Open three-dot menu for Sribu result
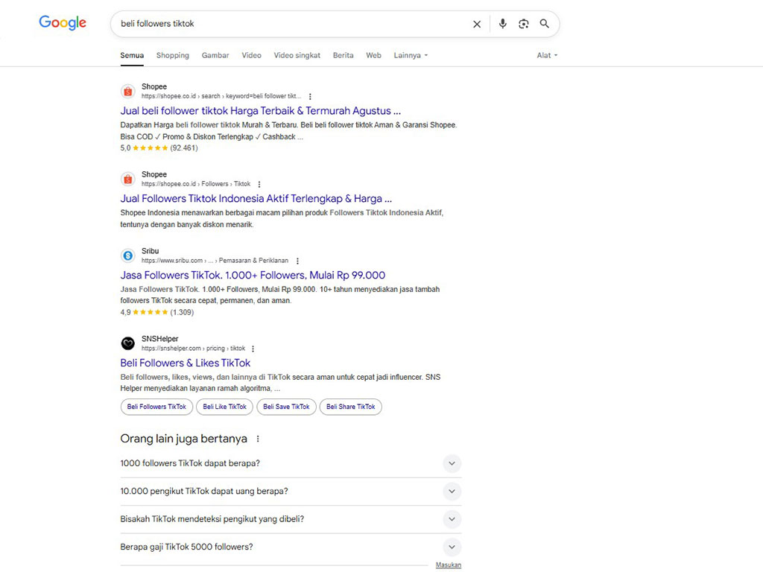The height and width of the screenshot is (572, 763). [x=297, y=261]
